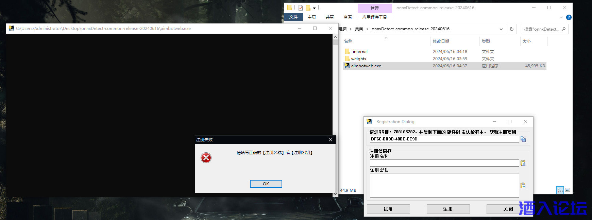This screenshot has width=592, height=220.
Task: Copy the hardware code with copy icon
Action: [523, 139]
